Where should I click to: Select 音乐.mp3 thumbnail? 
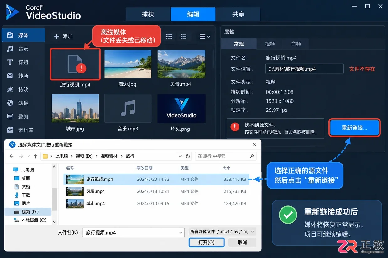(128, 108)
